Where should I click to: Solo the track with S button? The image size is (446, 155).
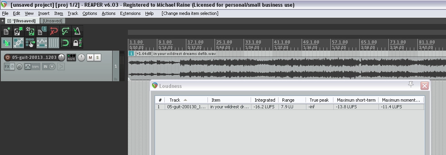98,57
